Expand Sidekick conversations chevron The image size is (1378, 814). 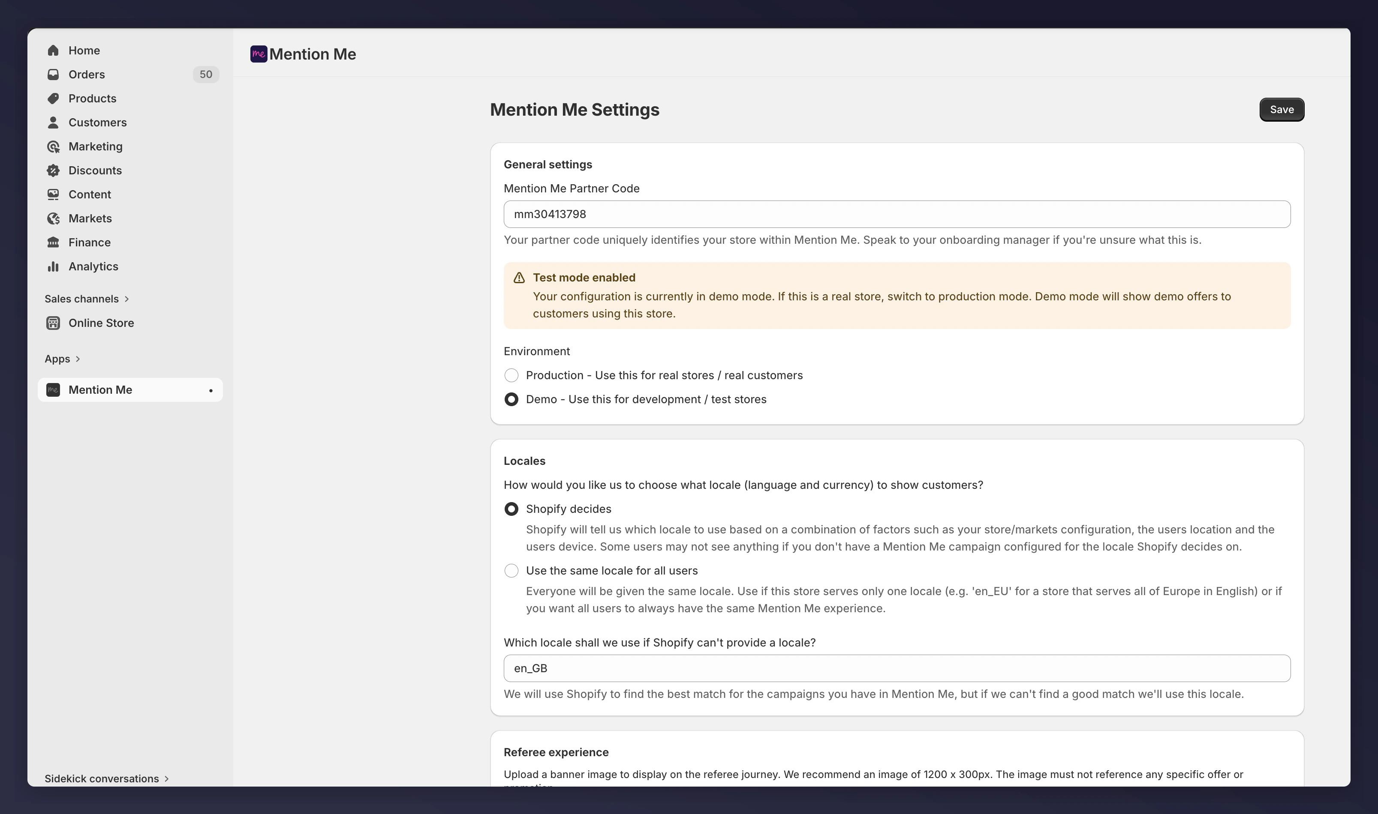coord(167,778)
